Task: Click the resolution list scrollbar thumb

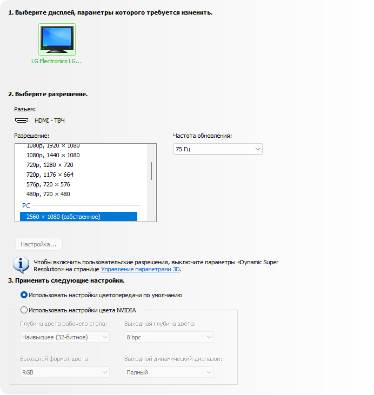Action: pos(151,171)
